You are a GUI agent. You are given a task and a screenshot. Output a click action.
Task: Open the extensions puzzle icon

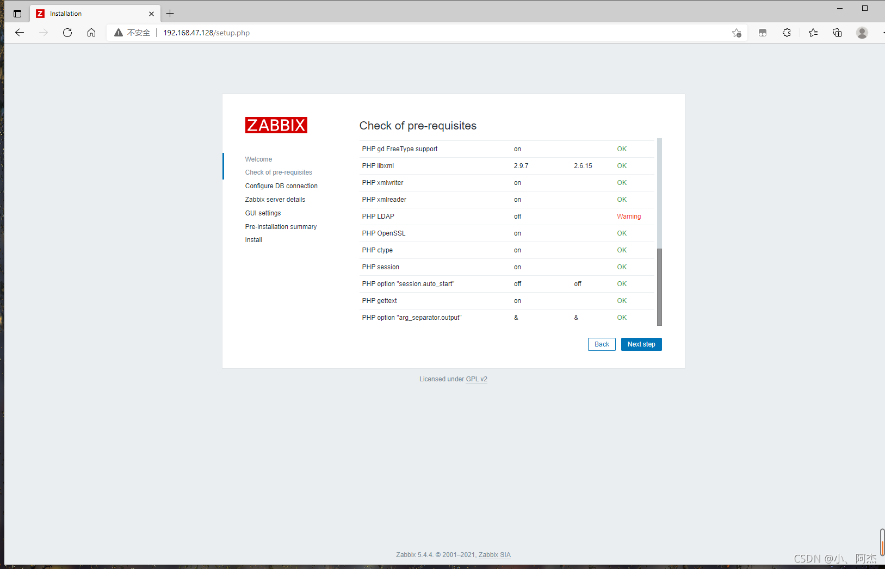[787, 33]
